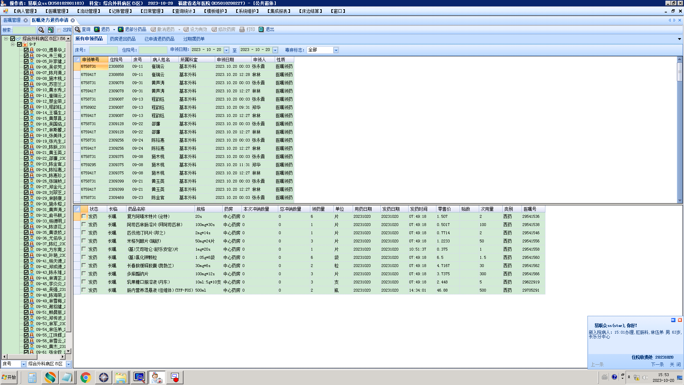The width and height of the screenshot is (684, 385).
Task: Click the 退药 return drug toolbar icon
Action: point(97,30)
